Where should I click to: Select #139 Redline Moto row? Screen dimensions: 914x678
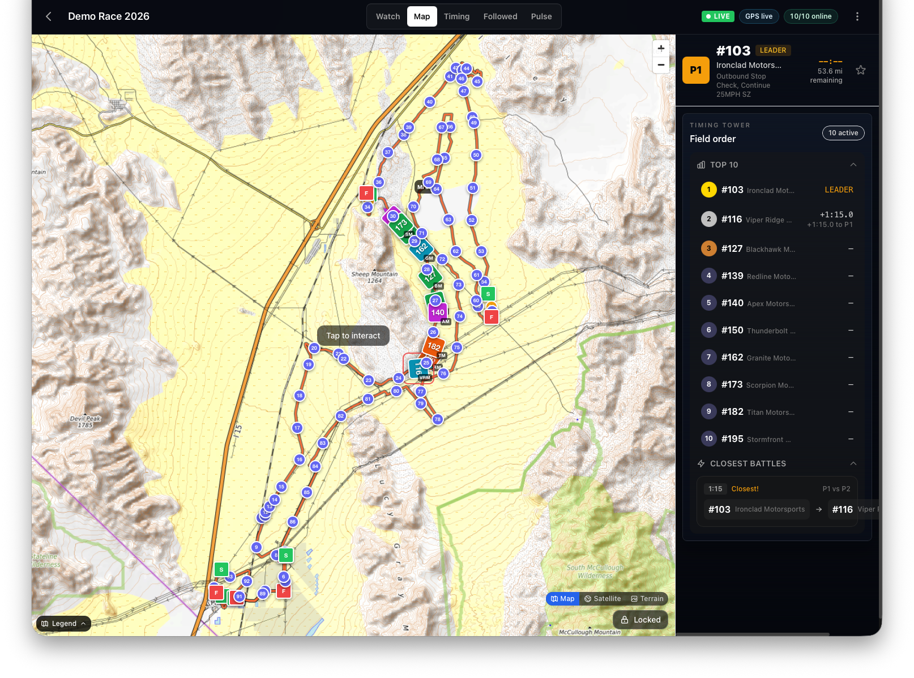[777, 276]
